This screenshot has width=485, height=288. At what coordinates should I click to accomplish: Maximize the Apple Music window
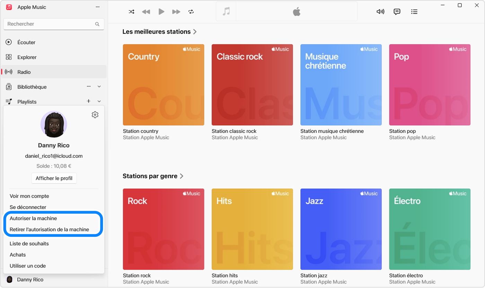tap(460, 5)
